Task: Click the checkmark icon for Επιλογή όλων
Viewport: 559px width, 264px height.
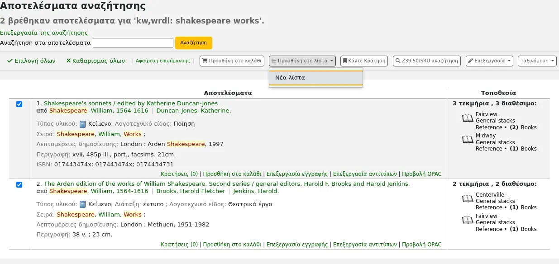Action: coord(10,61)
